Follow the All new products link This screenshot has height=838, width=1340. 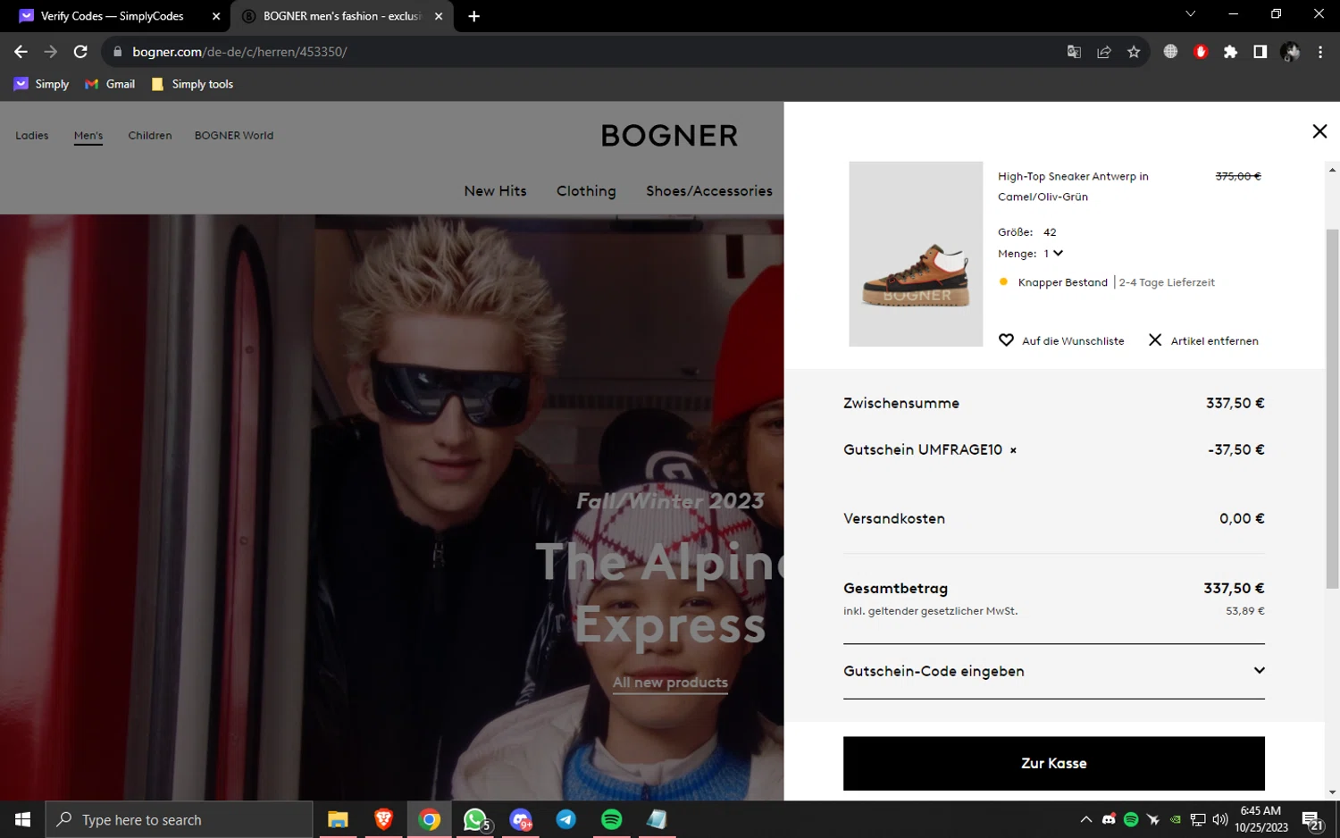tap(670, 683)
